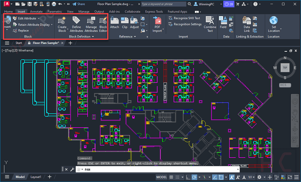301x182 pixels.
Task: Click the Replace block tool
Action: 21,31
